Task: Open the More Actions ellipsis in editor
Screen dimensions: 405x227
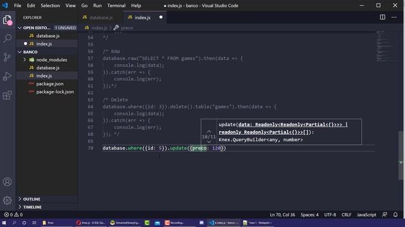Action: [x=394, y=17]
